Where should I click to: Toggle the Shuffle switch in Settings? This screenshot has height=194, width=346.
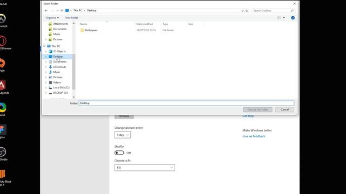[119, 153]
